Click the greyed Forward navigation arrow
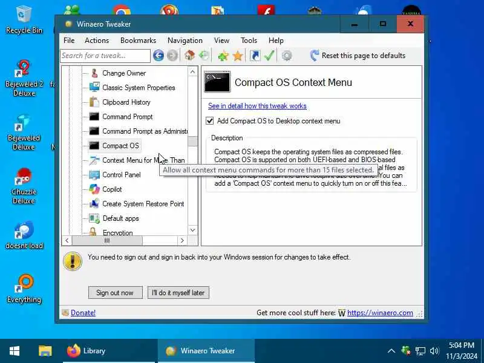Image resolution: width=484 pixels, height=363 pixels. (x=172, y=56)
